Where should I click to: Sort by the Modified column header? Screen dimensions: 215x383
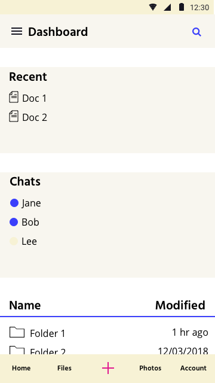click(180, 305)
